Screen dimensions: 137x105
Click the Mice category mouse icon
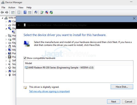10,46
